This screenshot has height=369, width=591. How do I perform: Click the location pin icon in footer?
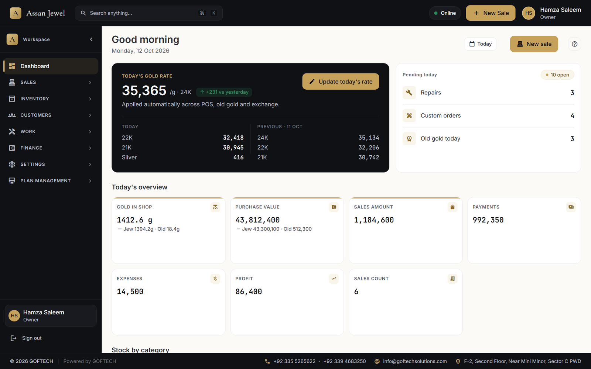click(458, 361)
